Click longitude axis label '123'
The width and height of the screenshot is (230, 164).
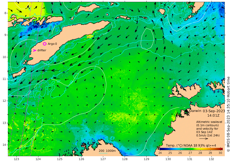(x=16, y=159)
